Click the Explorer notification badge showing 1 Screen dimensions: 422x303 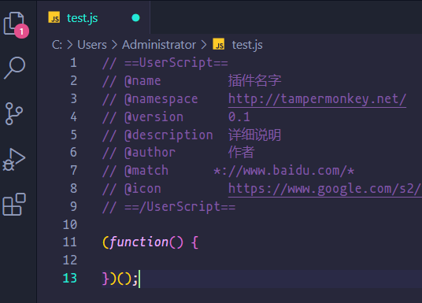click(21, 31)
